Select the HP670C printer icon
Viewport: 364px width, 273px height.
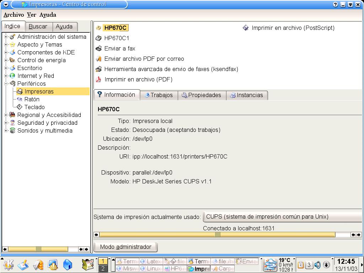98,28
